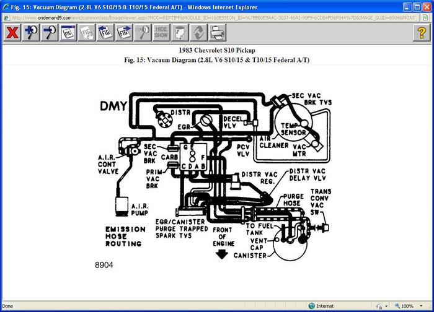Click the 'PCV VLV' label in diagram

point(243,150)
